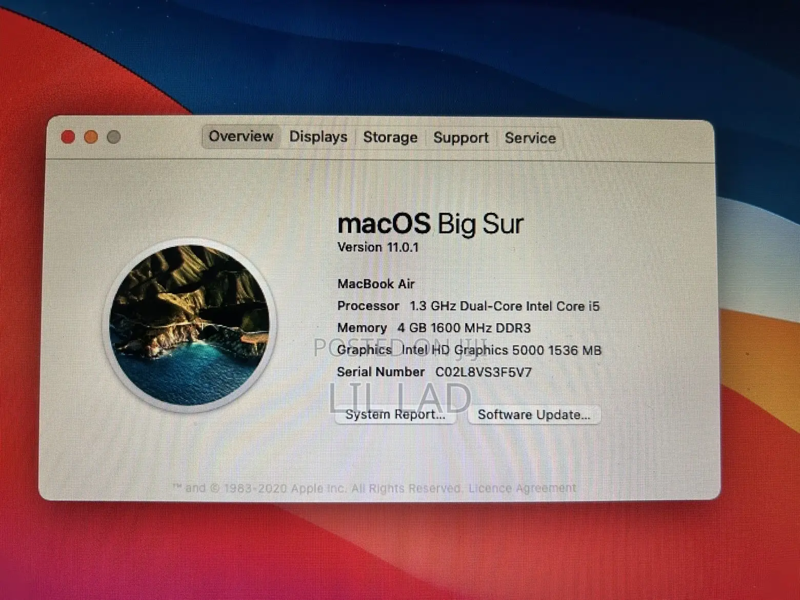Select the Support tab
Screen dimensions: 800x600
[x=461, y=138]
